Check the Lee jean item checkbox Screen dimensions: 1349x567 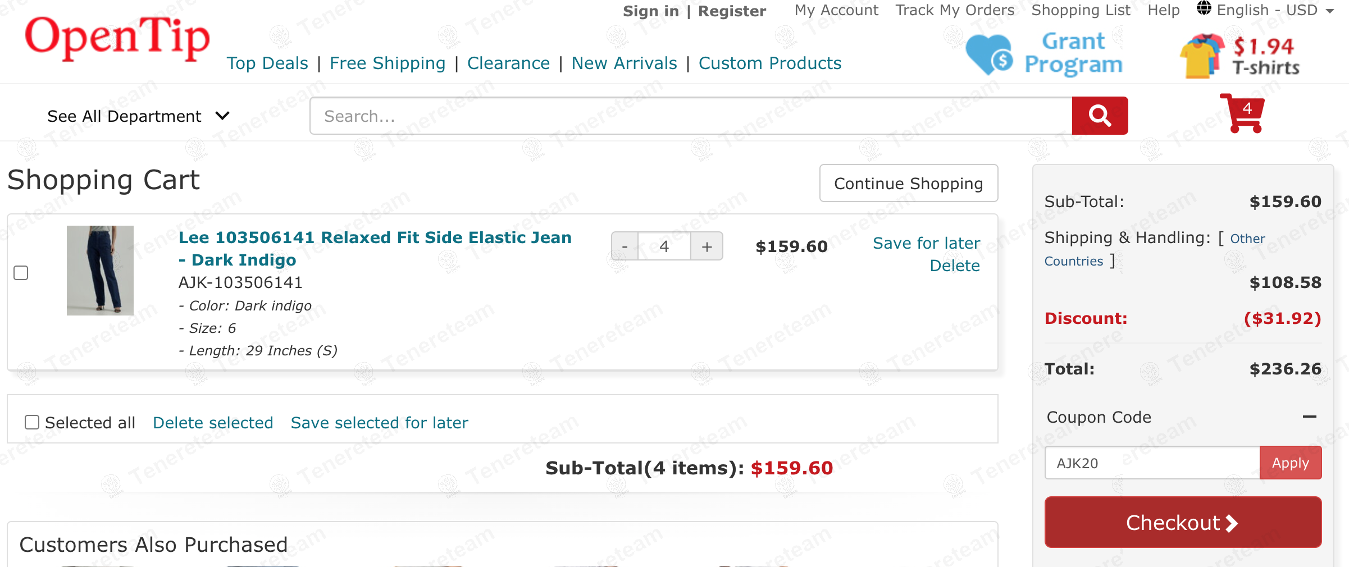pos(21,273)
